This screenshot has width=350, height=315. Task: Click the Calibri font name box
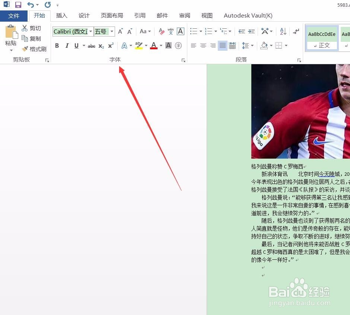coord(70,32)
